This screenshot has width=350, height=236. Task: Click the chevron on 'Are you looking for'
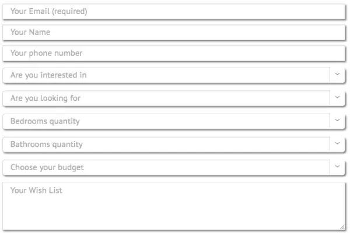[338, 98]
